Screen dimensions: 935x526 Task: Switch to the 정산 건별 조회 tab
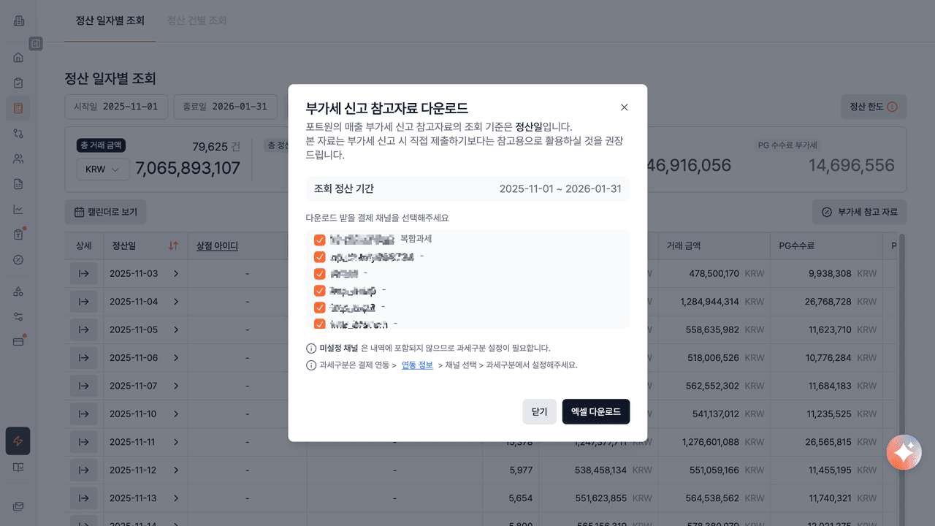(x=196, y=20)
